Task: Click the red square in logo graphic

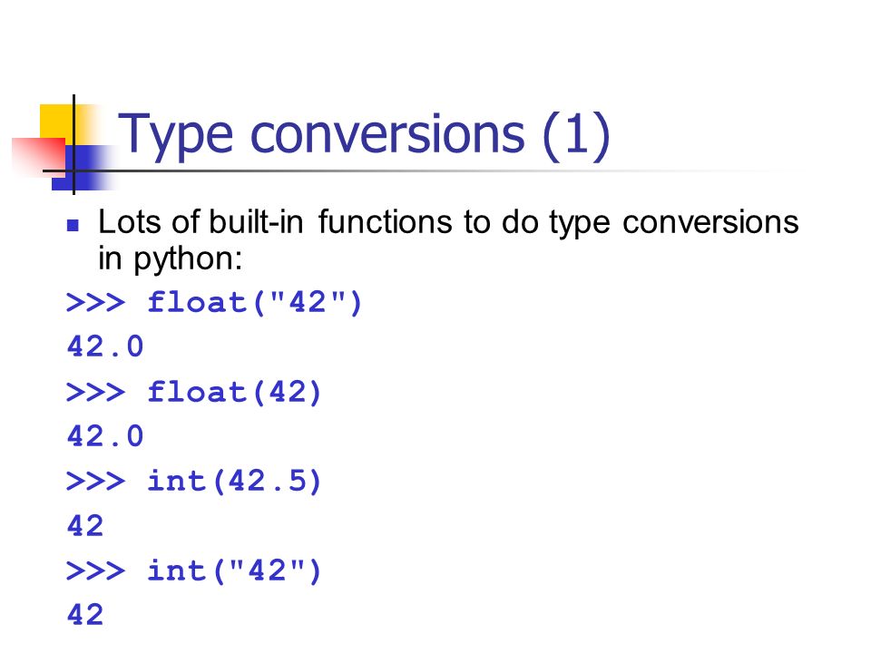Action: coord(38,158)
